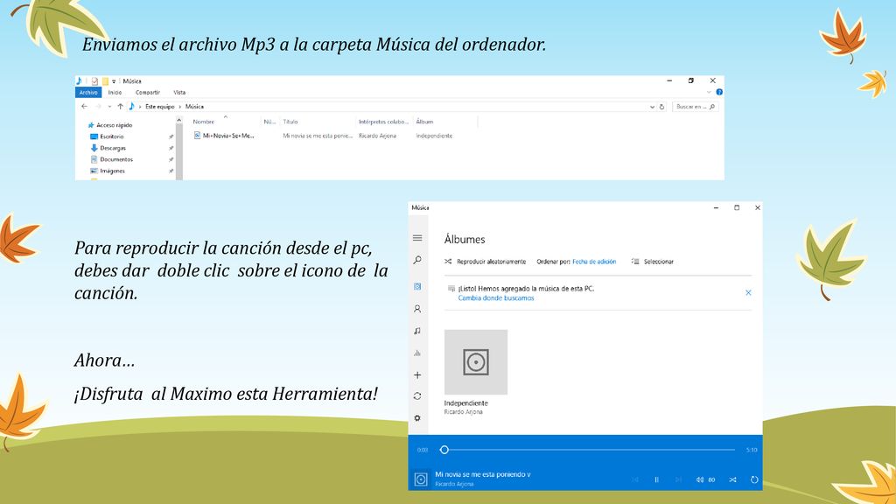Toggle repeat in the player bar
The width and height of the screenshot is (896, 504).
pos(754,480)
